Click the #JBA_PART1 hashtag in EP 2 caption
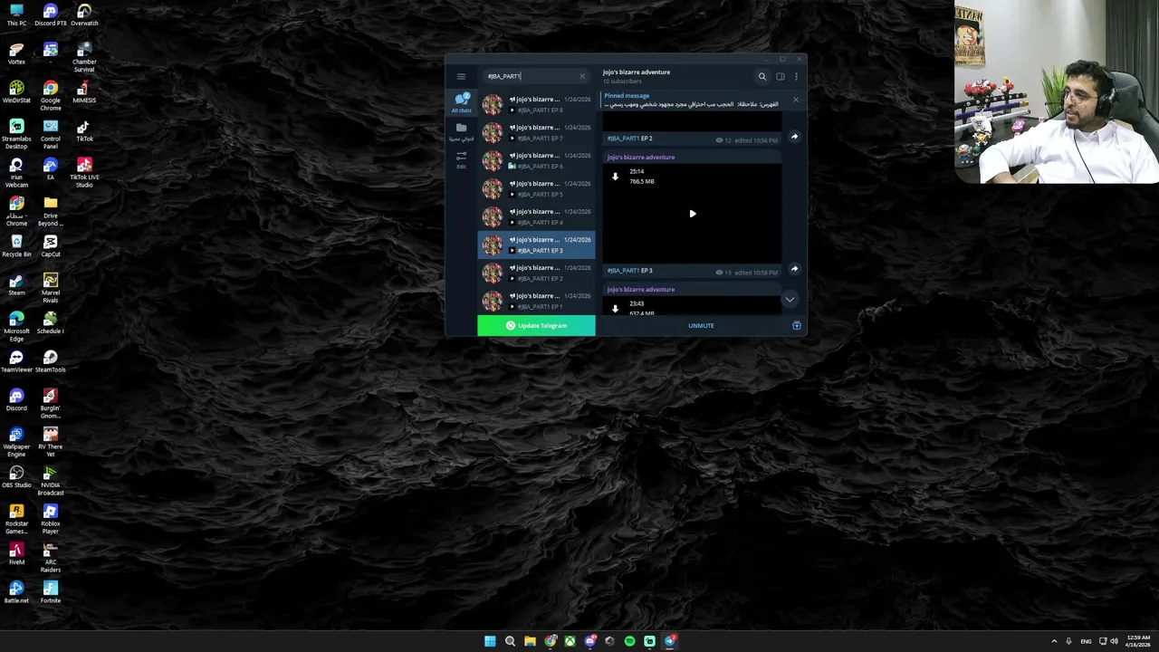 624,139
